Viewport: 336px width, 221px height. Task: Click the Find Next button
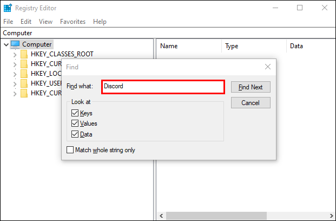[251, 87]
